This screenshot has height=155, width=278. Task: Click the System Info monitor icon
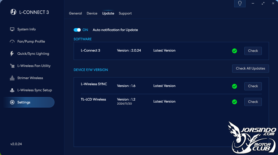pos(12,29)
